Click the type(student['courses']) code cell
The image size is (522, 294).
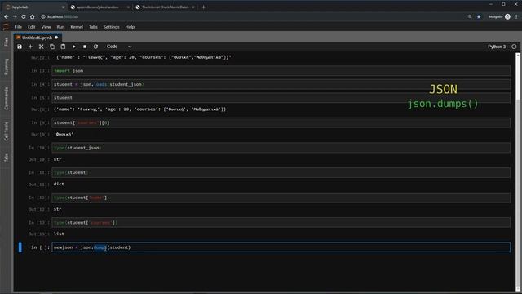281,223
